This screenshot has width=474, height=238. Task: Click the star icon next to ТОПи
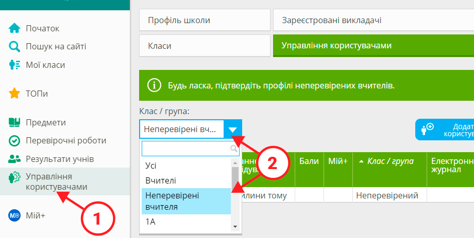[x=14, y=94]
